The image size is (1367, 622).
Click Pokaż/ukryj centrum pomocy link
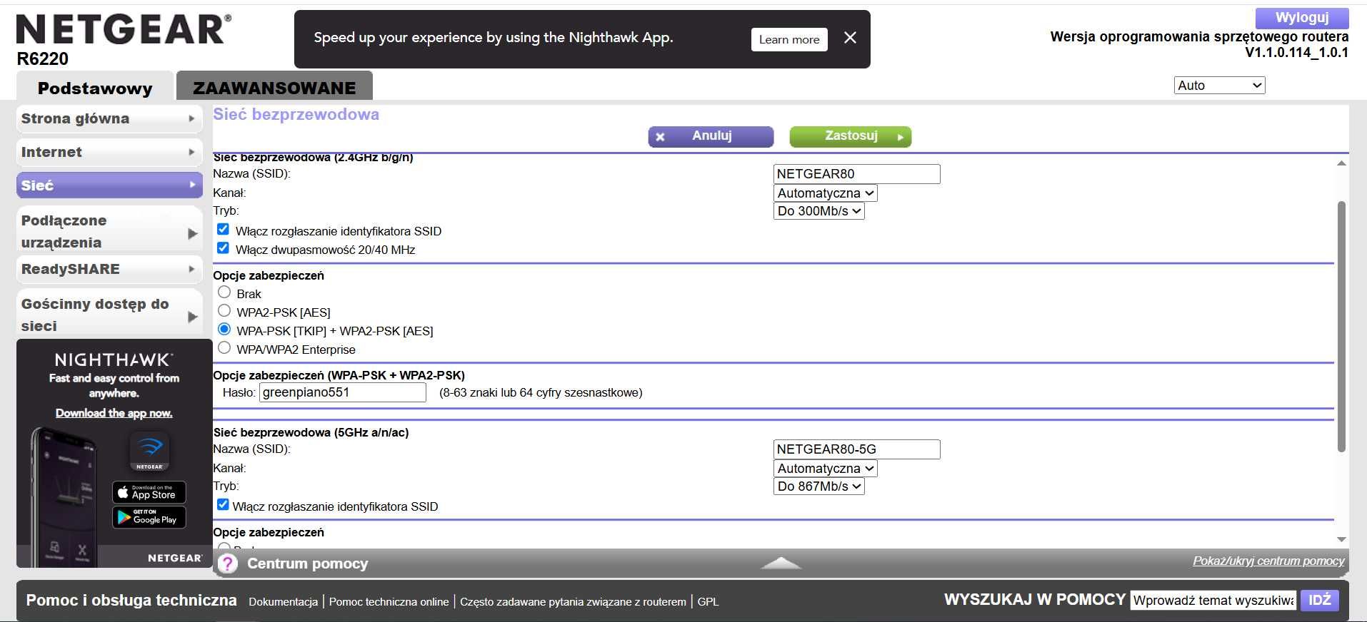click(x=1268, y=561)
